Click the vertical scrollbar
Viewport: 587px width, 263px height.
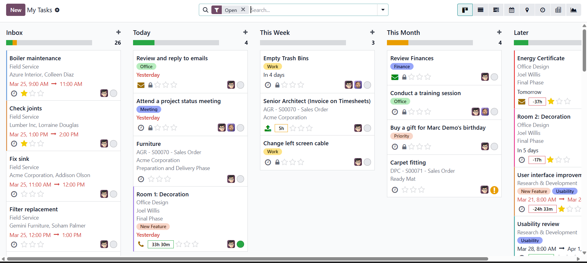[584, 50]
